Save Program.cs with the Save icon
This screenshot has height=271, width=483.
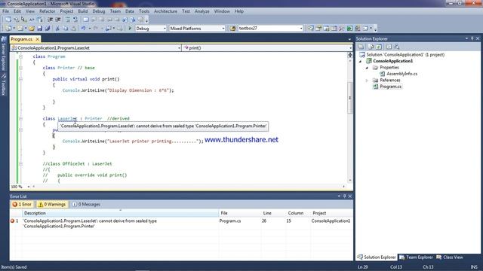(x=39, y=29)
